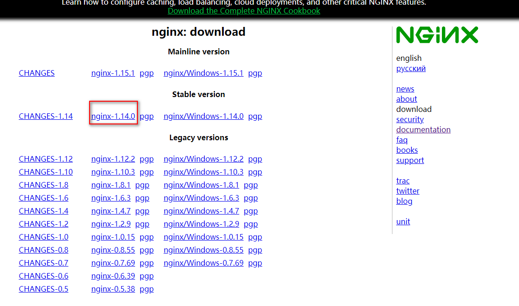Open CHANGES-1.14 link
Viewport: 519px width, 306px height.
(45, 116)
